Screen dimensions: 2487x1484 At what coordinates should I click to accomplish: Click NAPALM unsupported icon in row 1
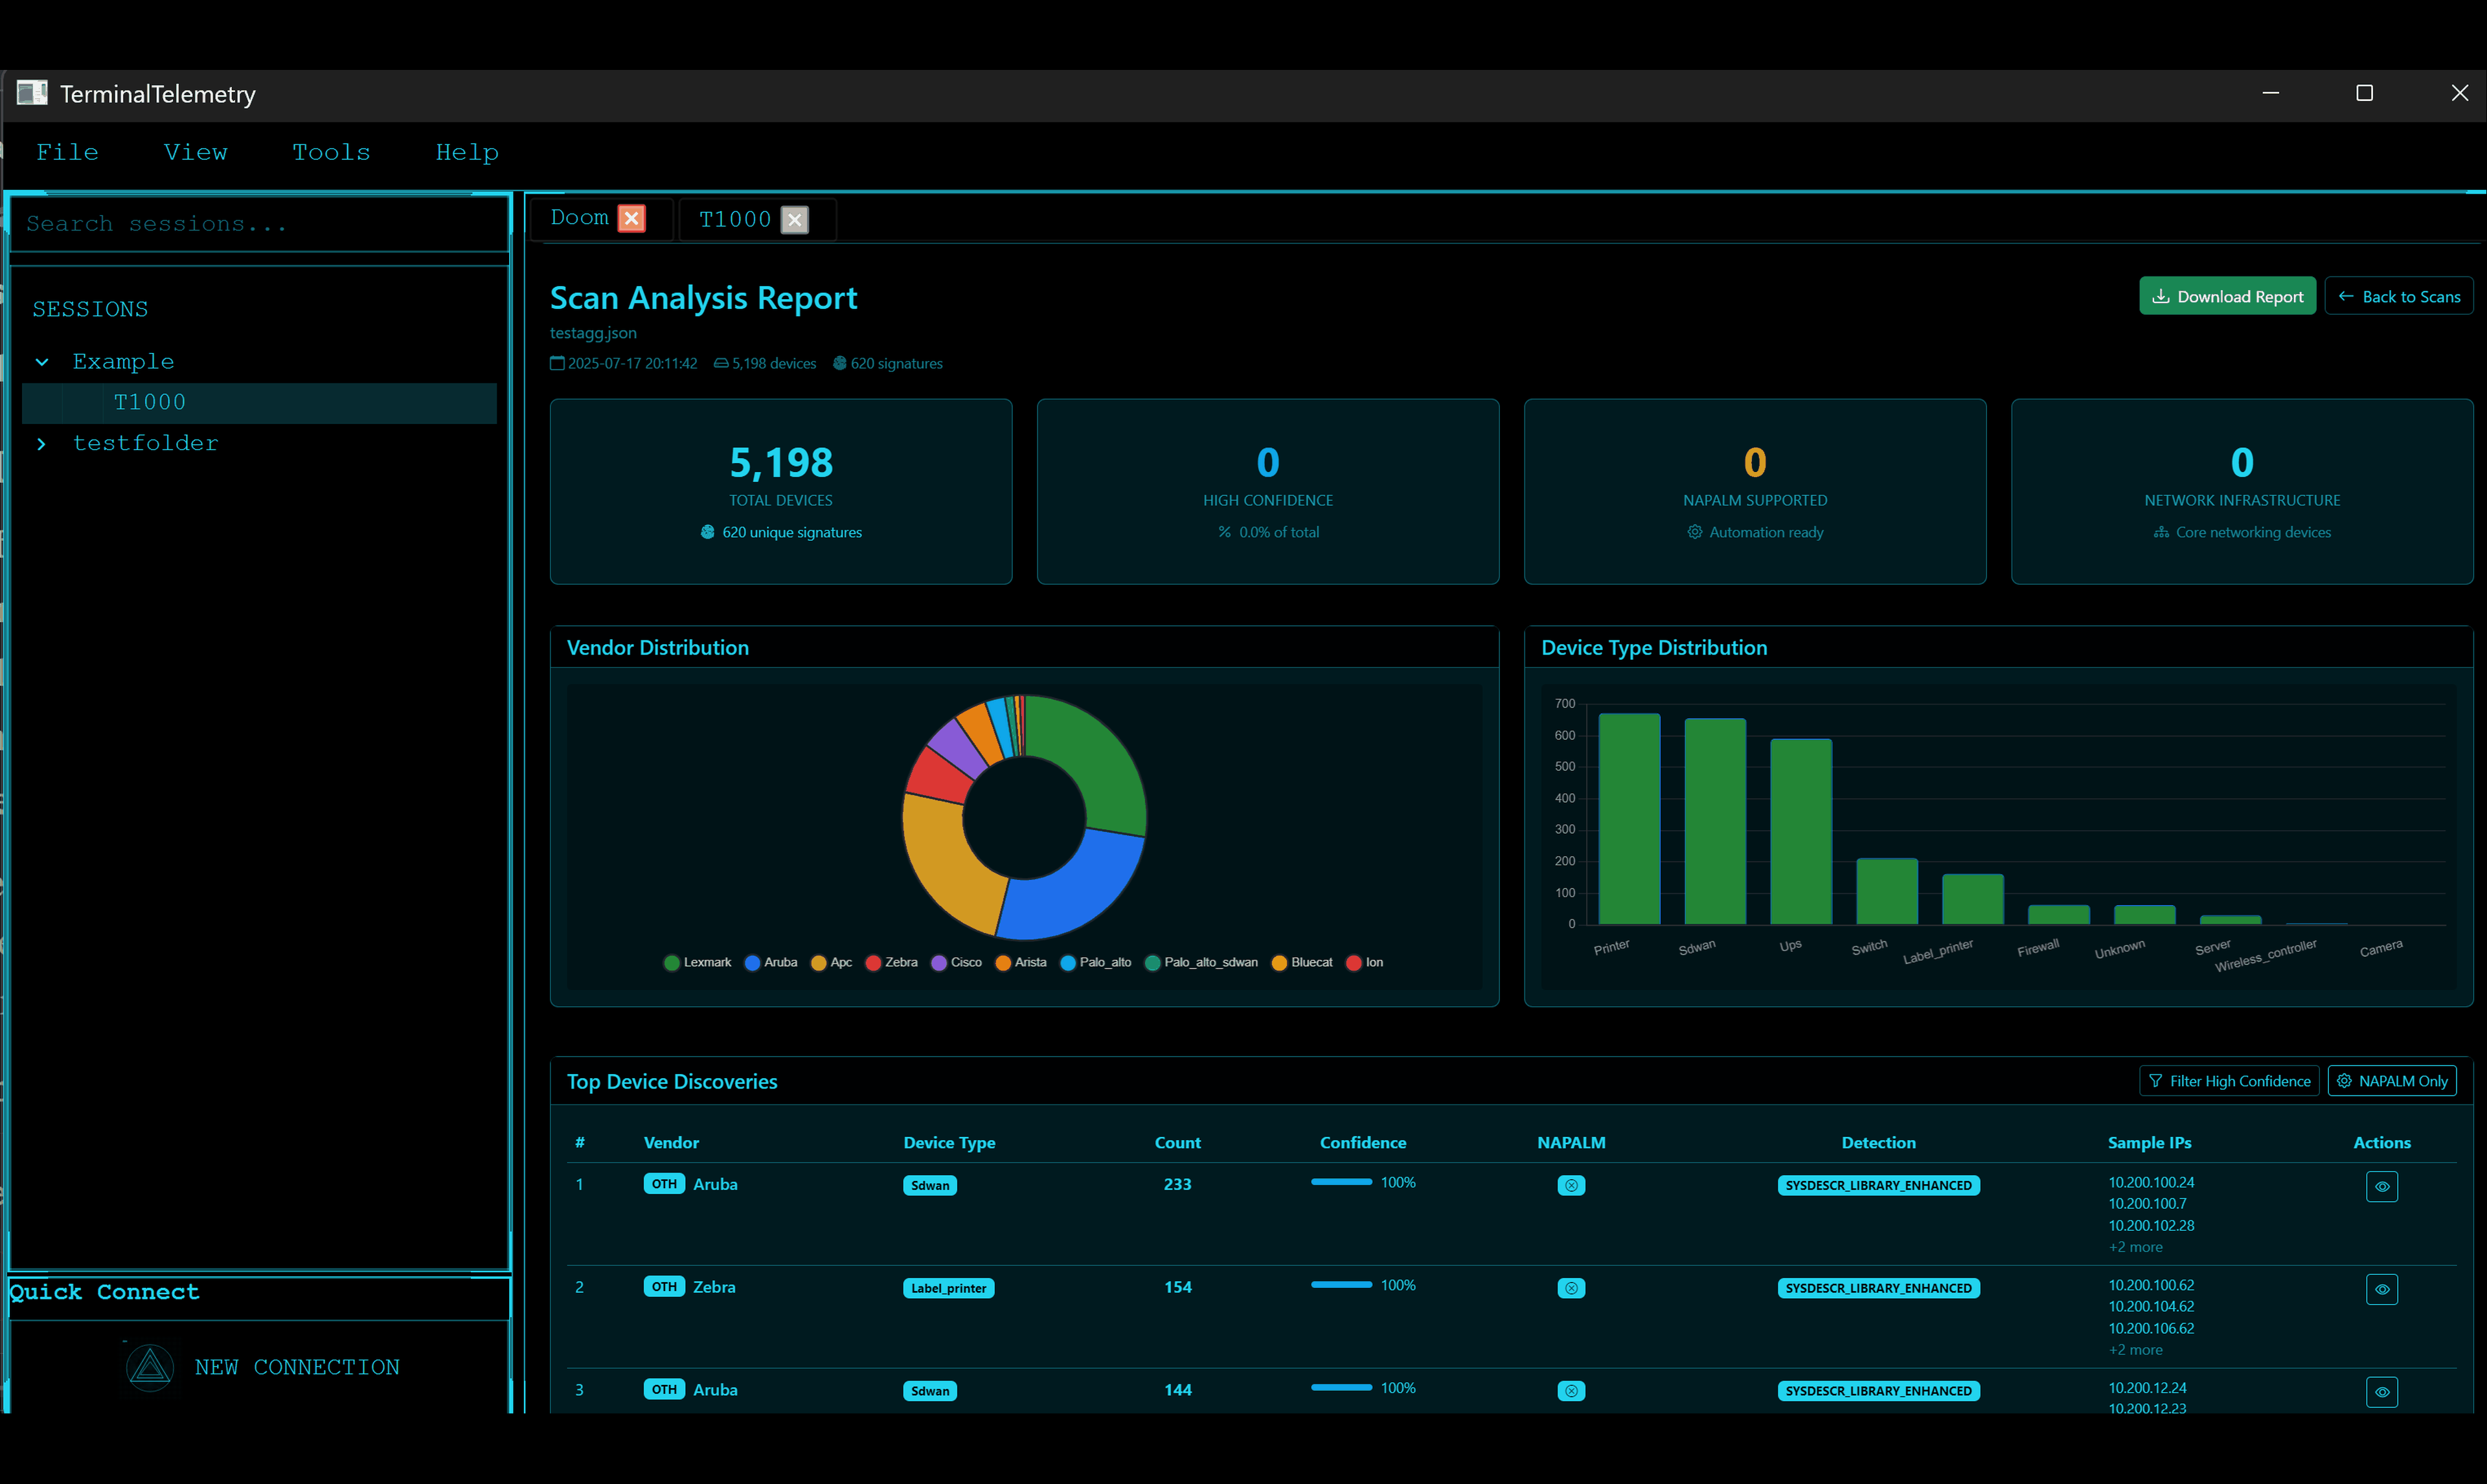1571,1186
